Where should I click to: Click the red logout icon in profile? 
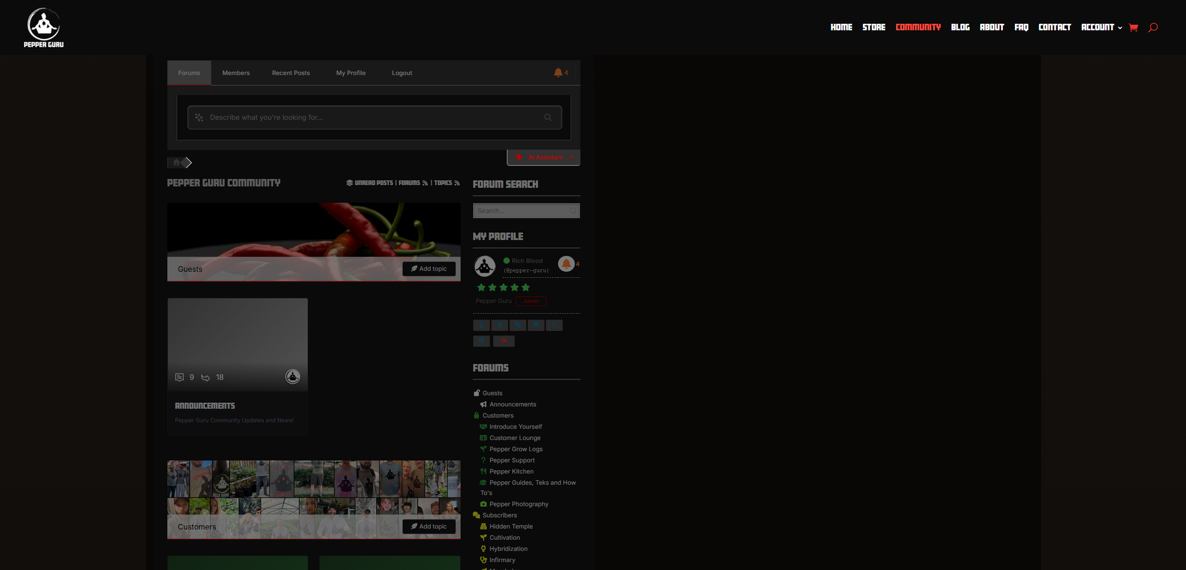click(504, 341)
